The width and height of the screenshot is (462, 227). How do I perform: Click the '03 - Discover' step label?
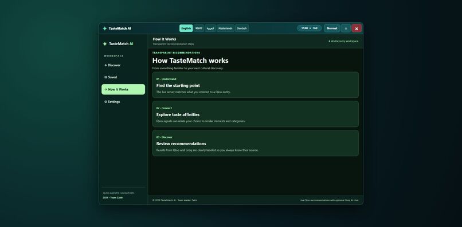[x=165, y=137]
